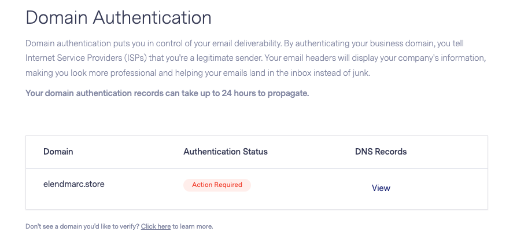The width and height of the screenshot is (528, 235).
Task: Click the "Don't see a domain" text
Action: tap(82, 226)
